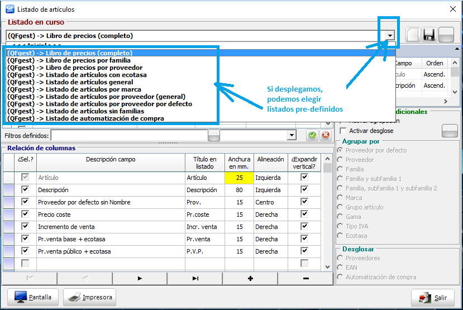This screenshot has height=310, width=463.
Task: Select Libro de precios por proveedor
Action: 201,68
